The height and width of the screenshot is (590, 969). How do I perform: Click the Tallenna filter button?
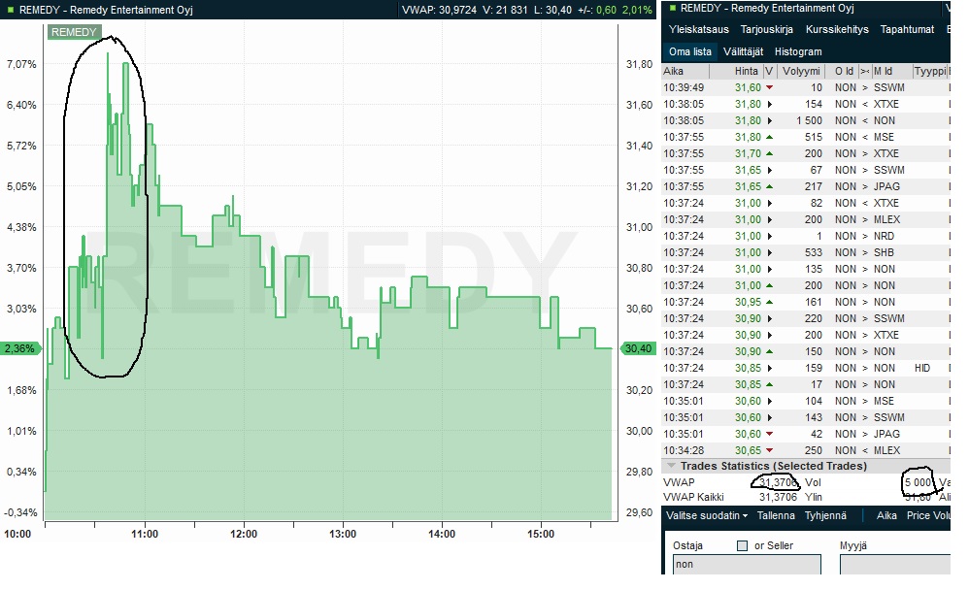776,515
